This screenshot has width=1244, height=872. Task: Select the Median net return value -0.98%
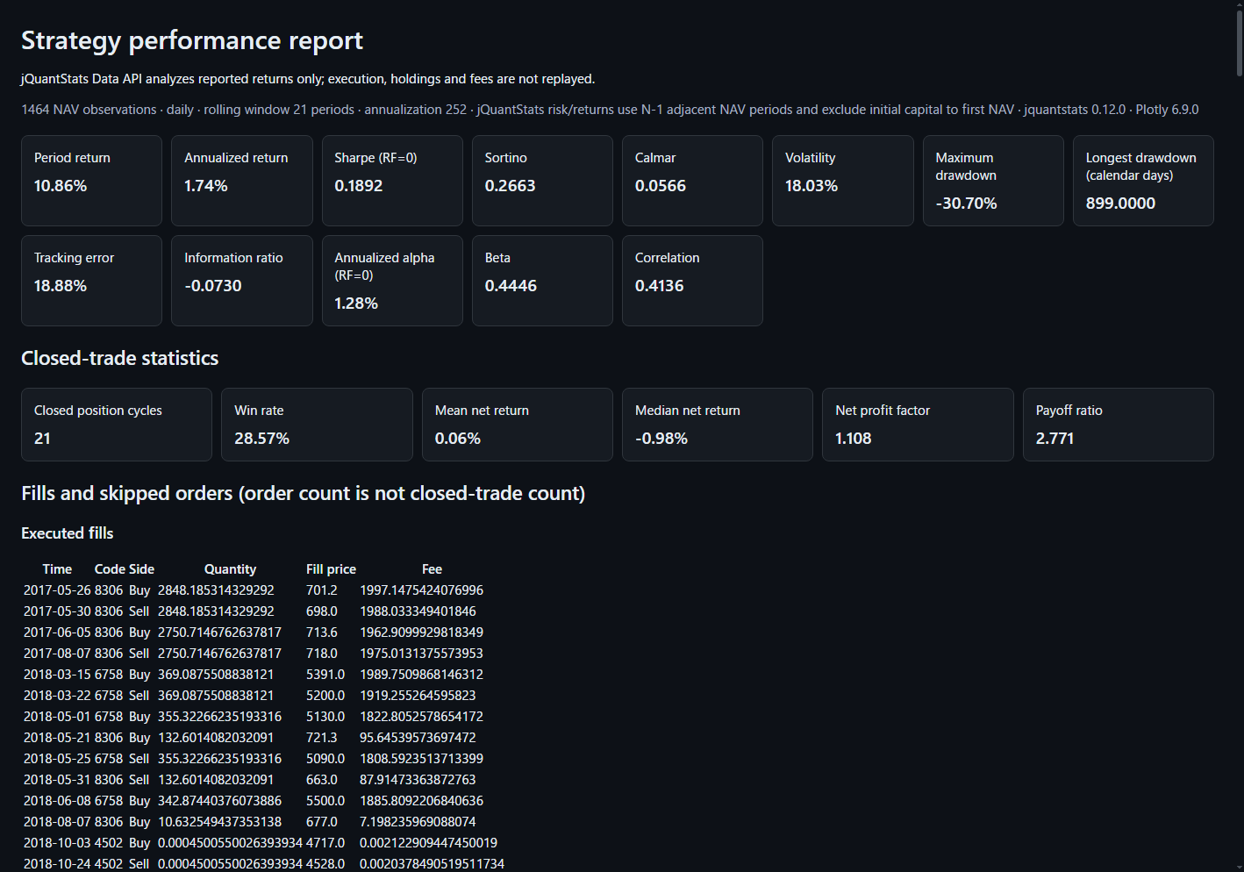pyautogui.click(x=661, y=439)
